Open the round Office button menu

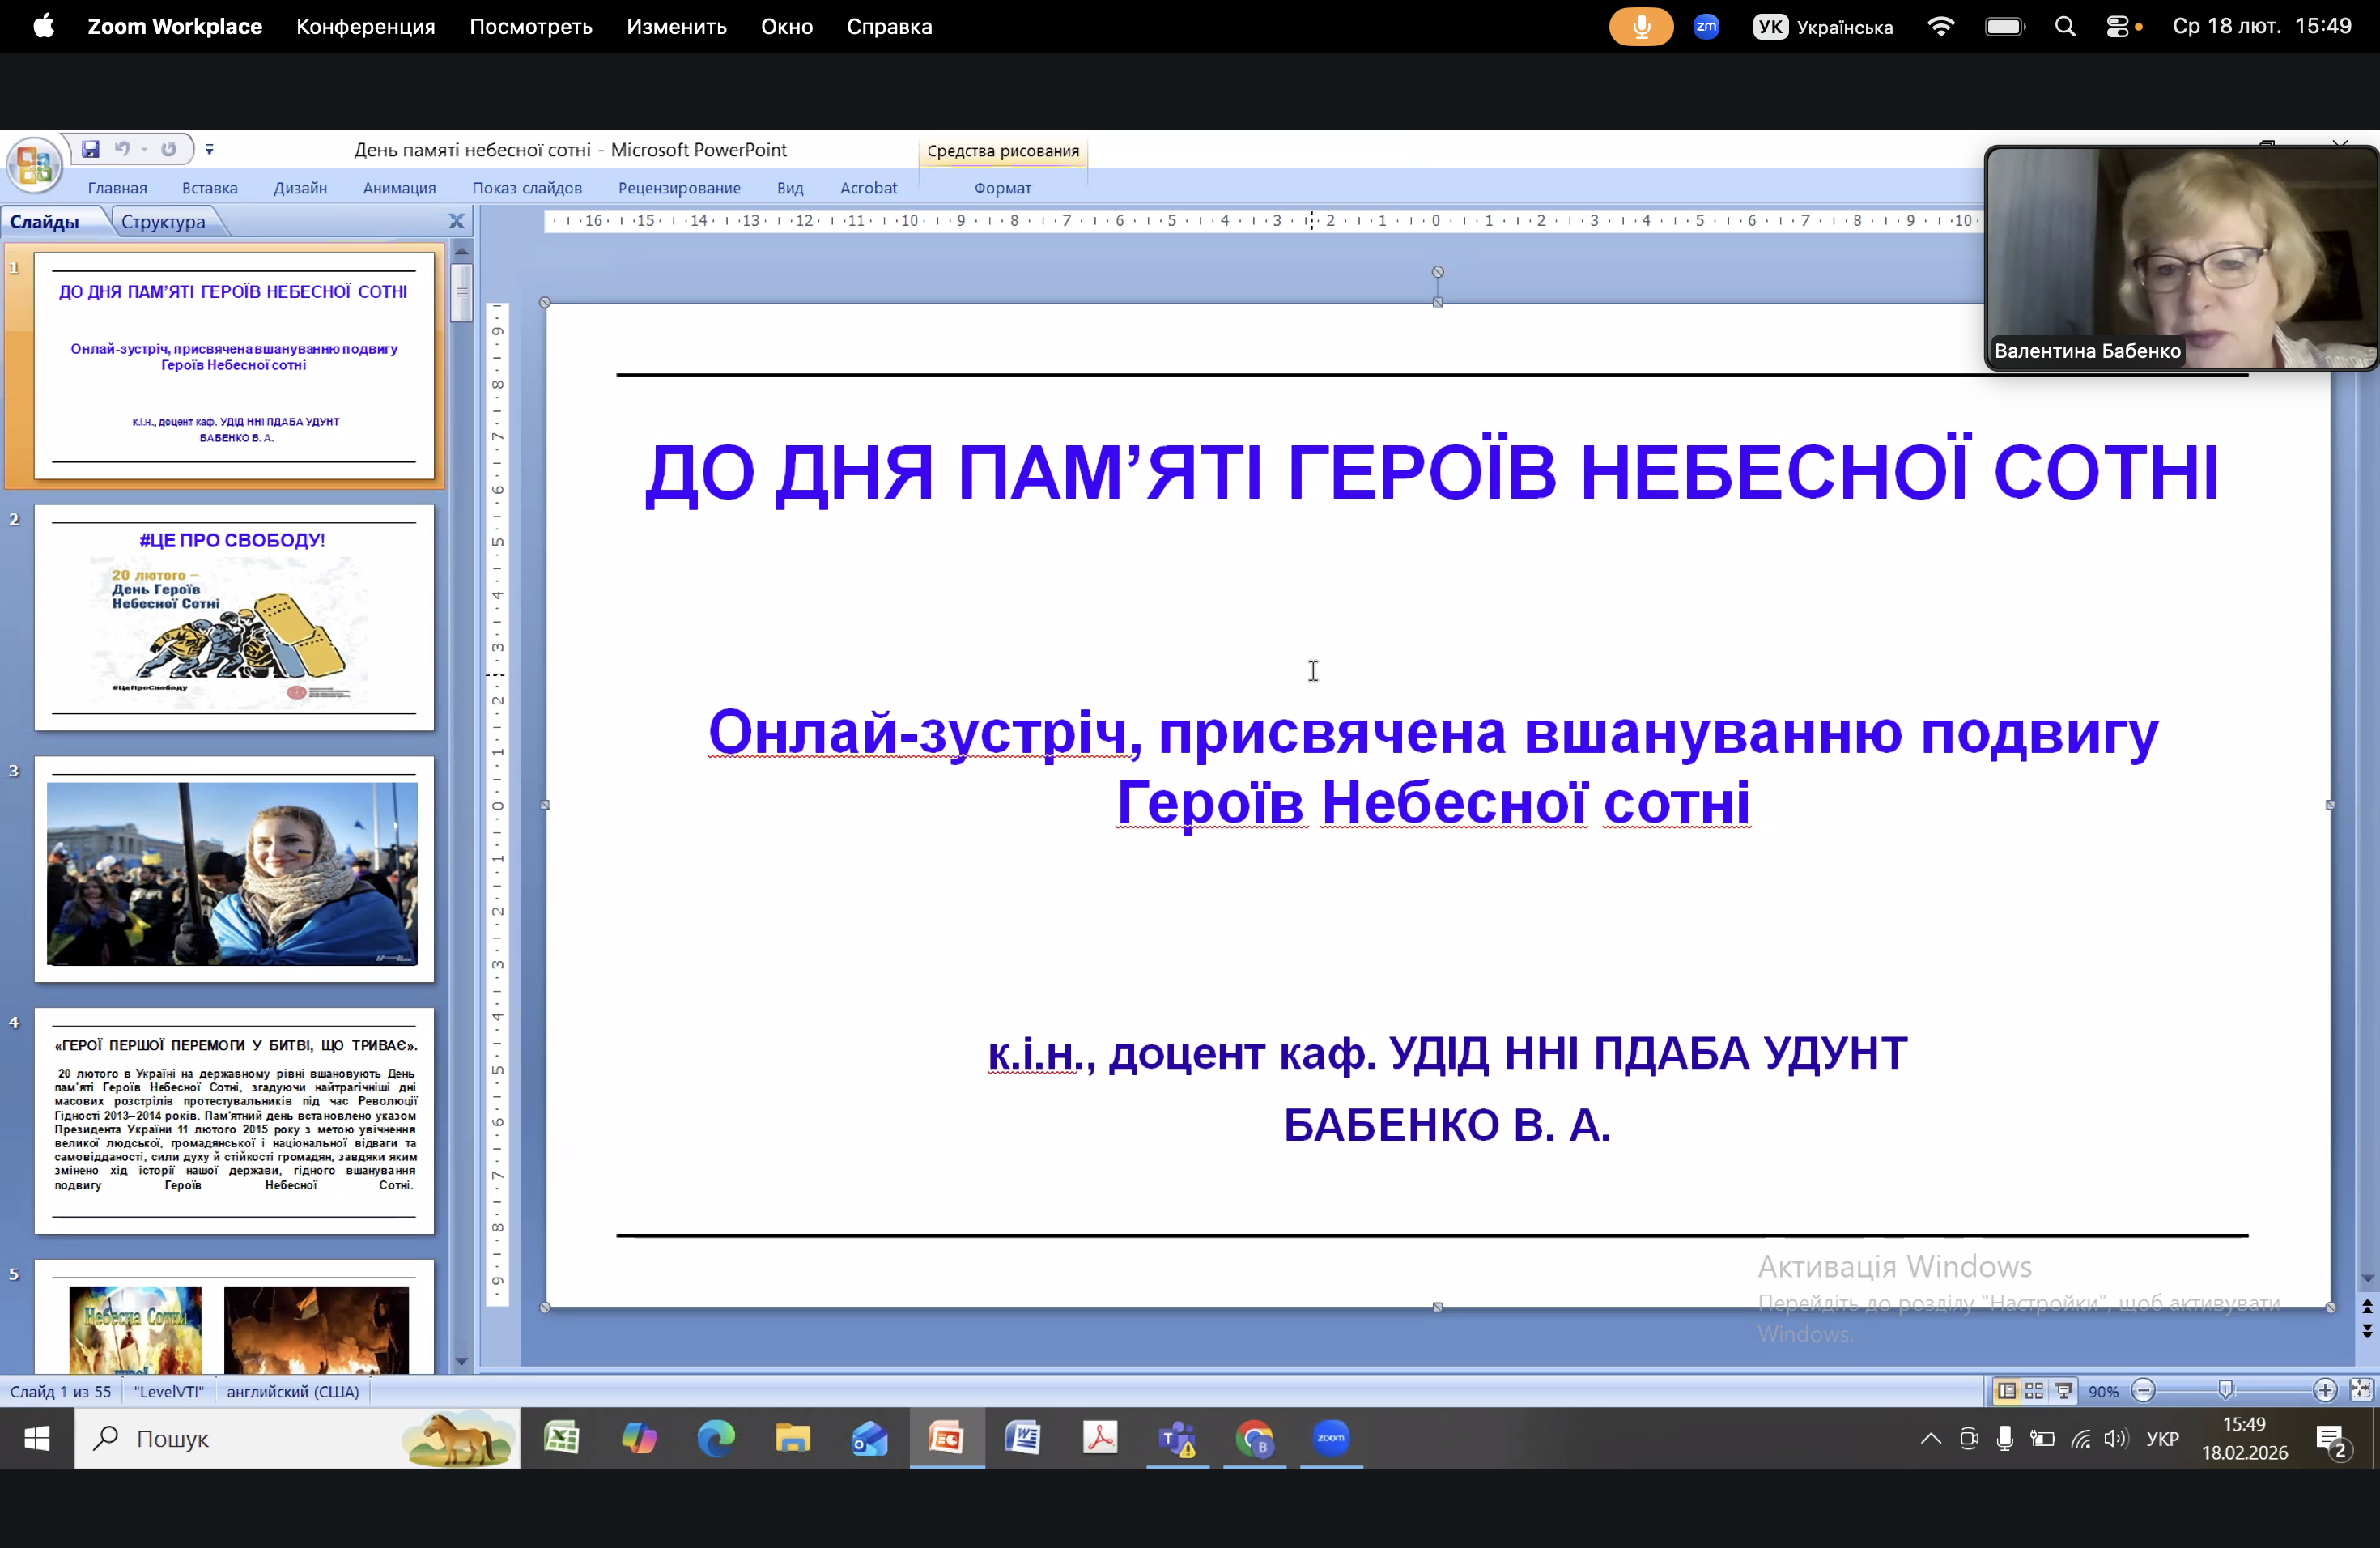[x=34, y=166]
